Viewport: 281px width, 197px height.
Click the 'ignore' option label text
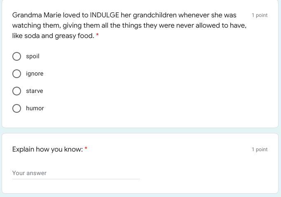pyautogui.click(x=35, y=74)
